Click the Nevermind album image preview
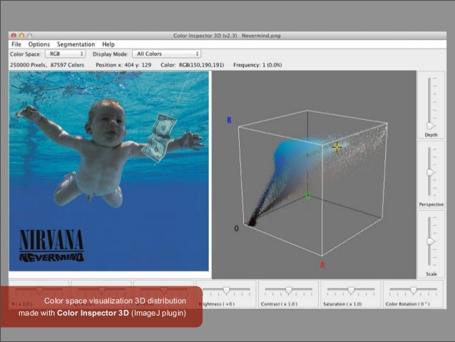The height and width of the screenshot is (342, 455). click(109, 171)
